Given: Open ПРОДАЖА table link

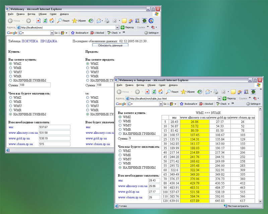Looking at the screenshot, I should (49, 41).
